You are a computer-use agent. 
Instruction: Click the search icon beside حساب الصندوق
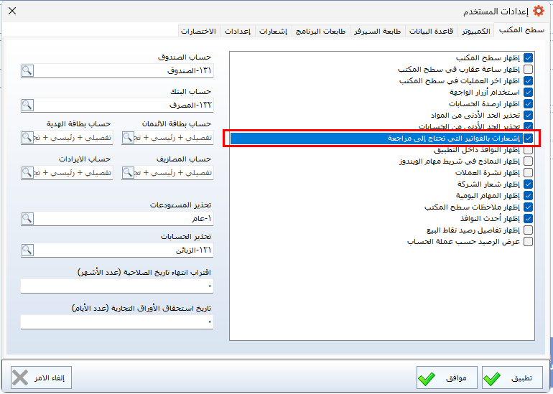point(27,70)
